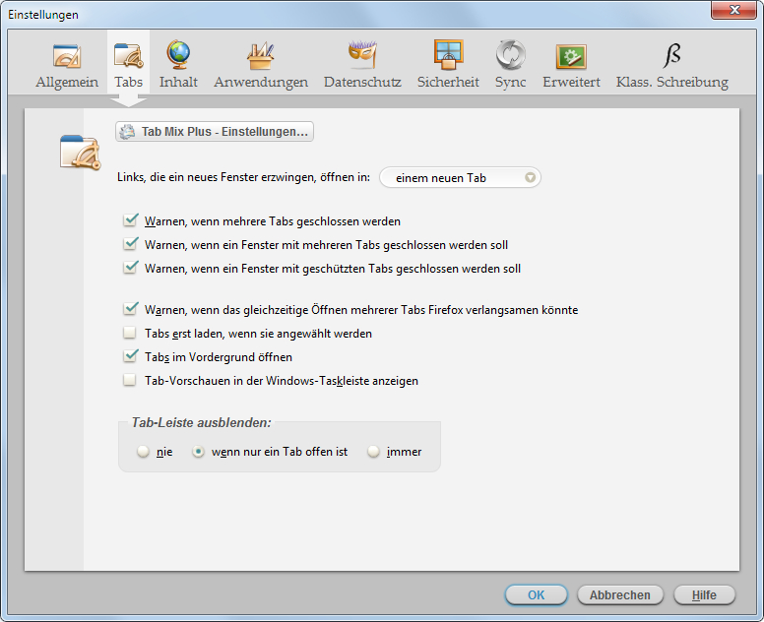Enable 'Tabs erst laden' checkbox
Screen dimensions: 764x622
pyautogui.click(x=130, y=334)
